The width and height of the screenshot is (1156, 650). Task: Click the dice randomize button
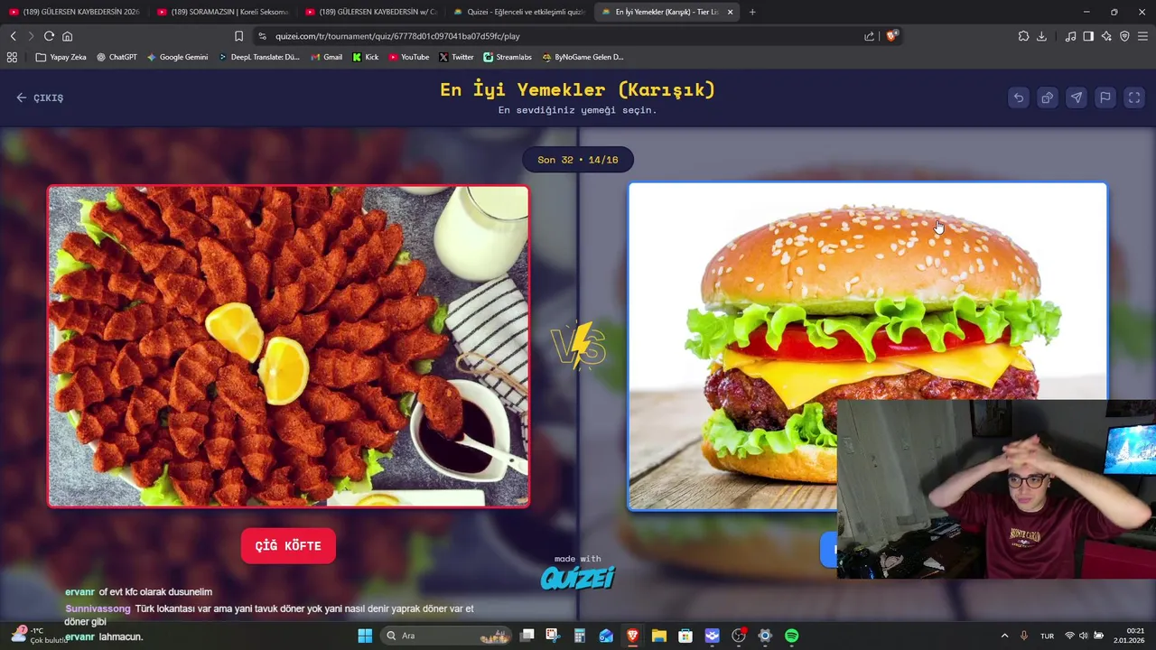point(1048,97)
